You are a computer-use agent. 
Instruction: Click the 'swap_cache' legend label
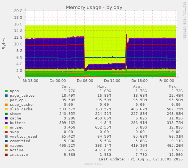[x=21, y=105]
